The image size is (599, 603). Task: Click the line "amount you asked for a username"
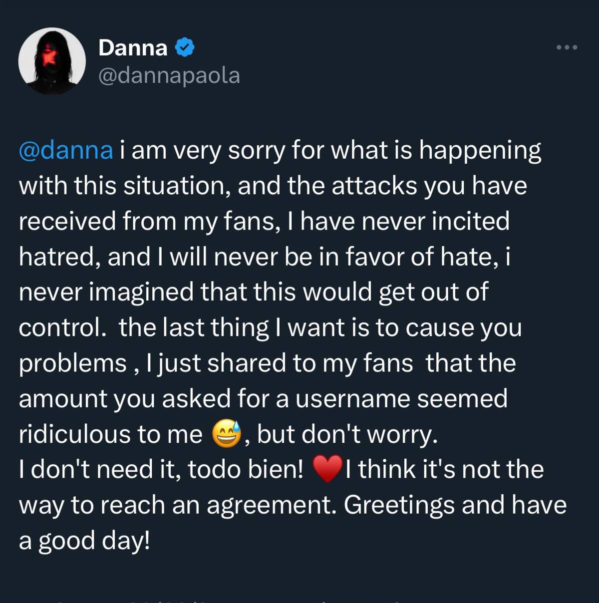(x=263, y=398)
